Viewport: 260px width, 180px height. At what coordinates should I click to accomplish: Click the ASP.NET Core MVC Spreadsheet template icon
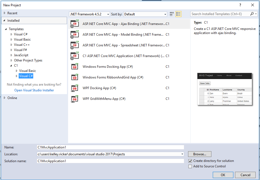pyautogui.click(x=74, y=45)
